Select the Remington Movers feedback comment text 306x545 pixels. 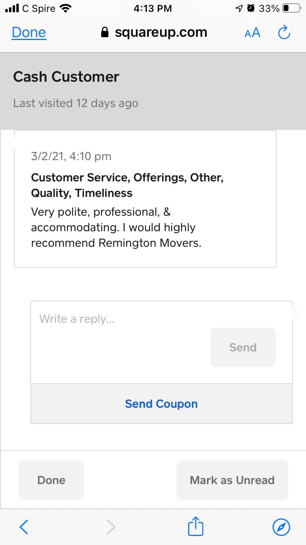tap(116, 228)
